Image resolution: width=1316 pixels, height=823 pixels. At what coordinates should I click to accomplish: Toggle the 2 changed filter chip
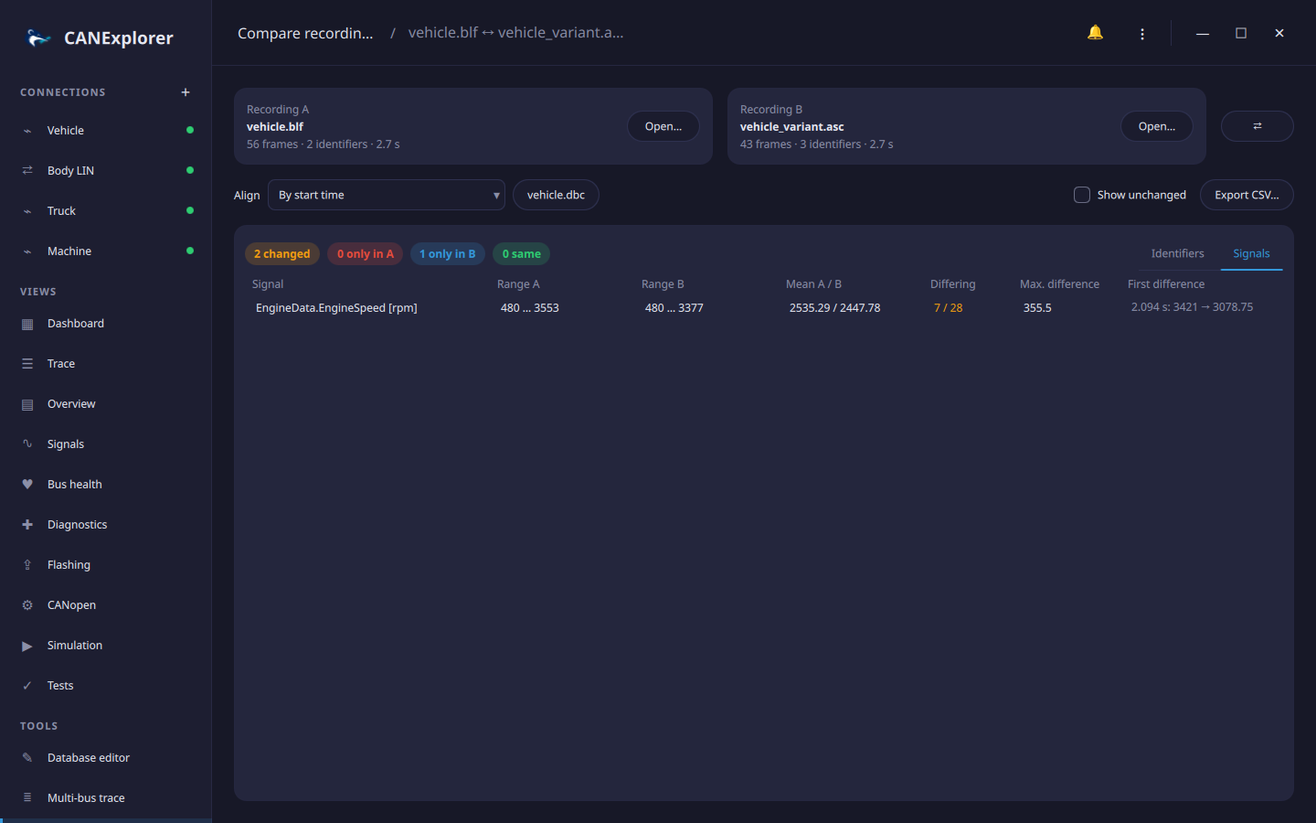pos(282,254)
